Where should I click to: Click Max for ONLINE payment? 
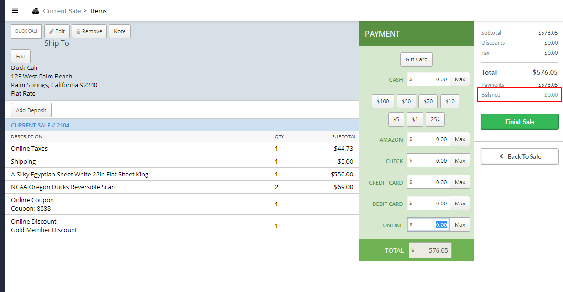(x=460, y=225)
